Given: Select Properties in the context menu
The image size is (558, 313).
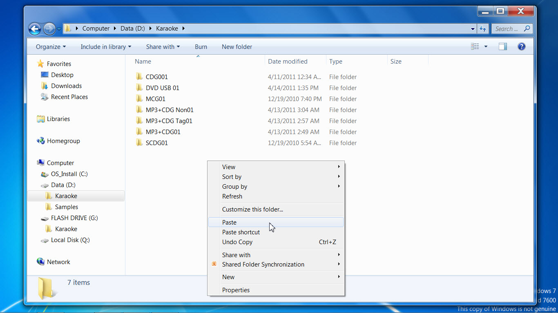Looking at the screenshot, I should tap(236, 290).
